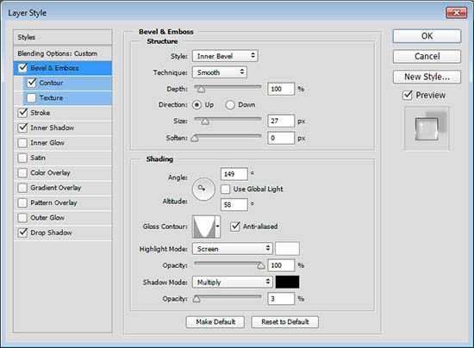This screenshot has height=348, width=474.
Task: Open the Highlight Mode Screen dropdown
Action: pyautogui.click(x=233, y=249)
